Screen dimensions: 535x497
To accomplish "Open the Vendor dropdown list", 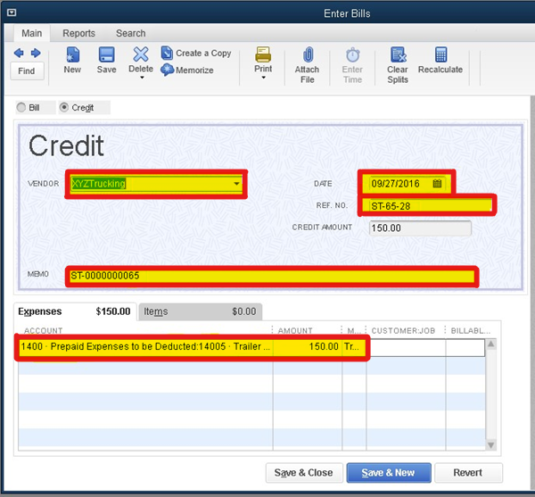I will (236, 184).
